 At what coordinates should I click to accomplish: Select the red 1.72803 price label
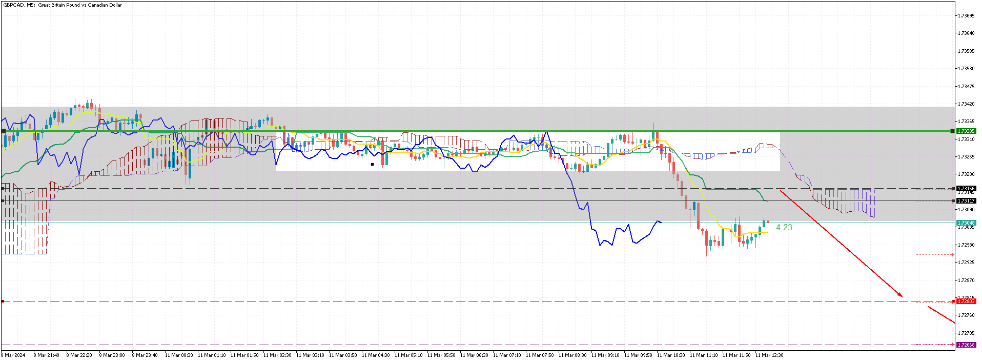966,302
